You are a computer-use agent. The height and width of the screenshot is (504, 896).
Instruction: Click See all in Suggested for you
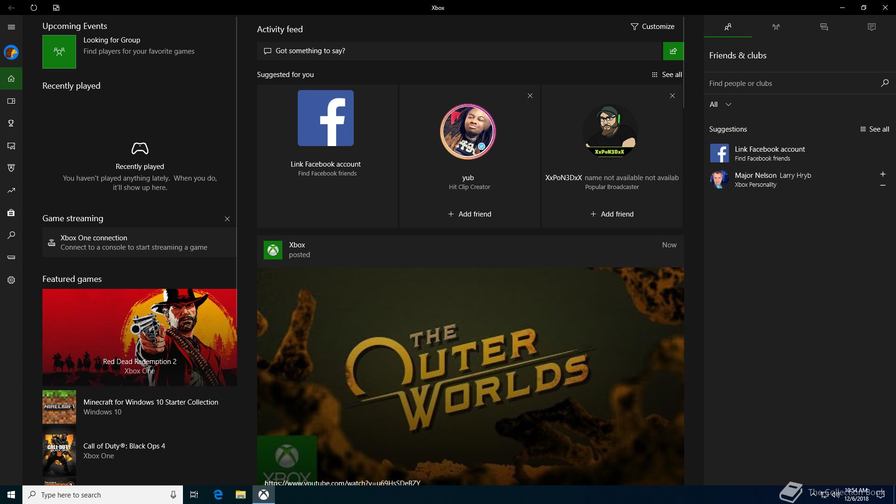(x=667, y=75)
